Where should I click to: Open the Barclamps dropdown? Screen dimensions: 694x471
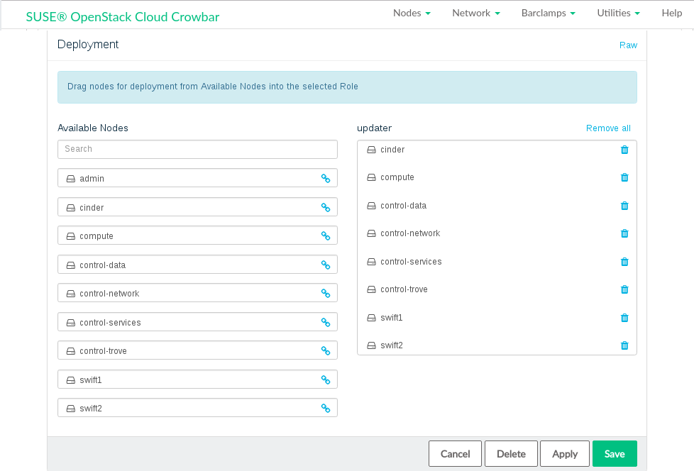tap(548, 13)
